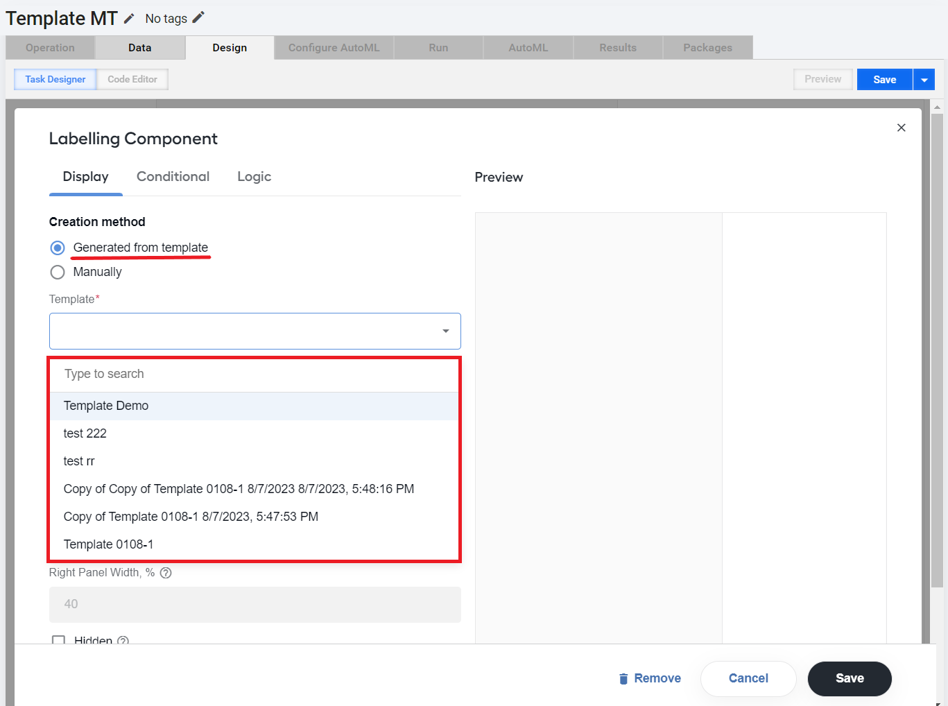
Task: Click Cancel in the dialog
Action: 748,678
